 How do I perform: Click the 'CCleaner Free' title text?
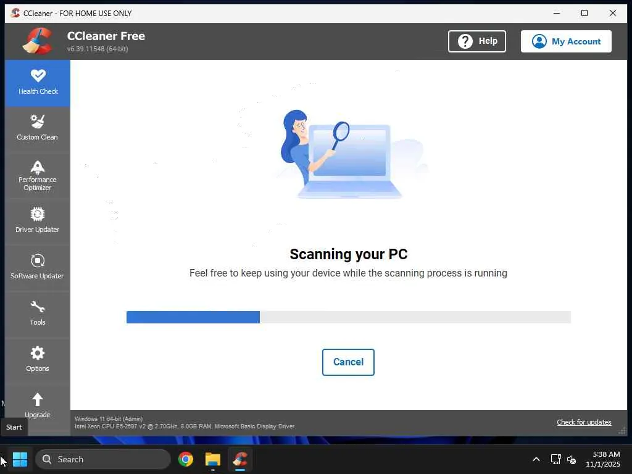tap(106, 36)
